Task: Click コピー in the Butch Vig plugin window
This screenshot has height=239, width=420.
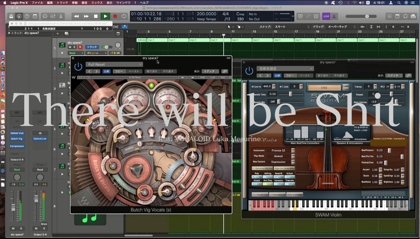Action: (x=119, y=71)
